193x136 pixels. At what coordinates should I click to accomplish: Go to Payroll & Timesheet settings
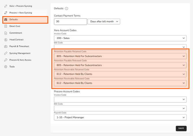click(x=25, y=46)
